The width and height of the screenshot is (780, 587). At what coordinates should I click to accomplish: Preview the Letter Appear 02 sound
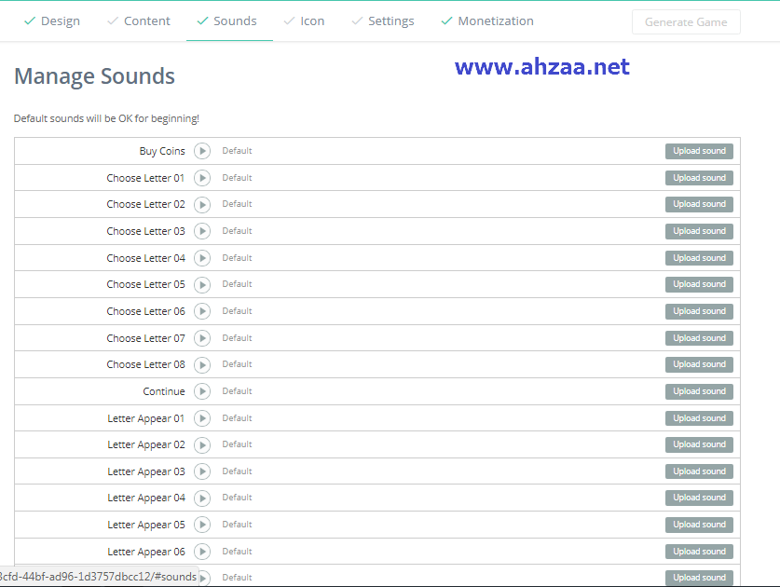point(202,444)
